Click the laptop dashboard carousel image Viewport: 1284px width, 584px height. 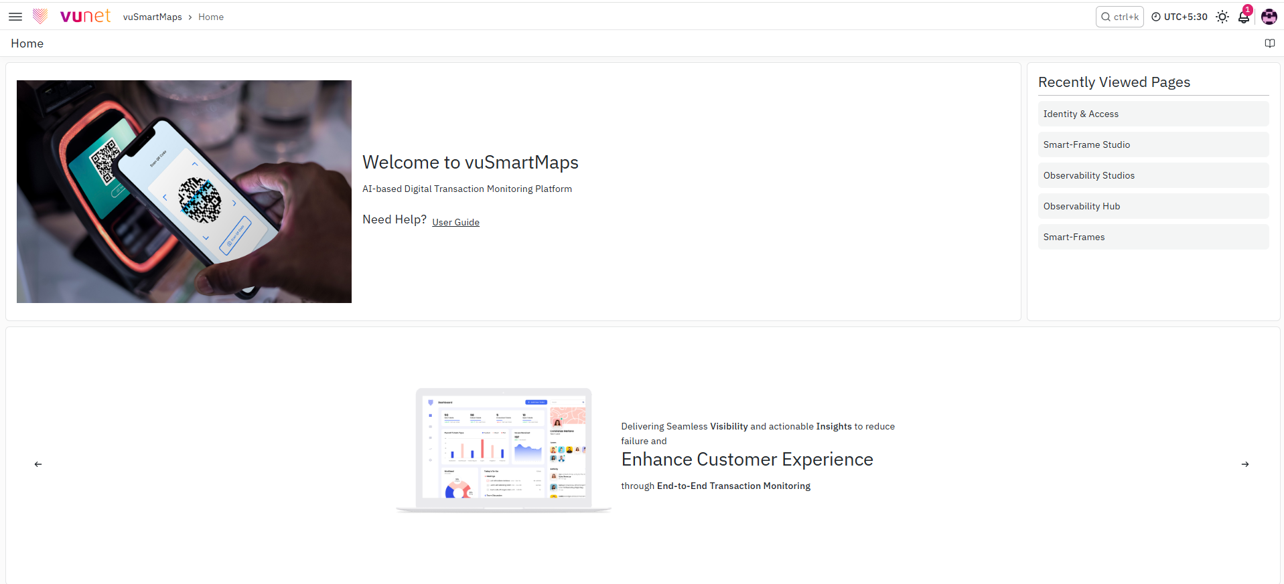(504, 450)
